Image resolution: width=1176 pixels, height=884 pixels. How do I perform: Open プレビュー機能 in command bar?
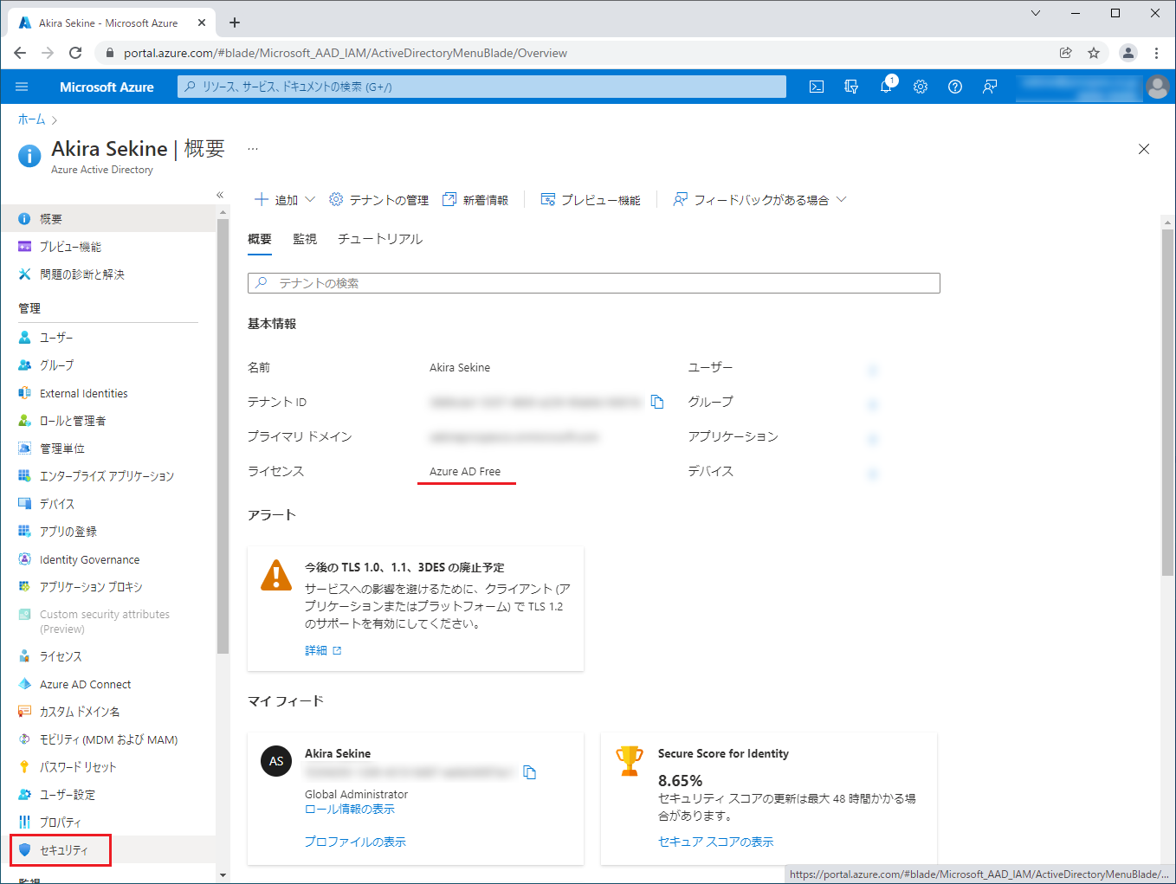[x=591, y=200]
